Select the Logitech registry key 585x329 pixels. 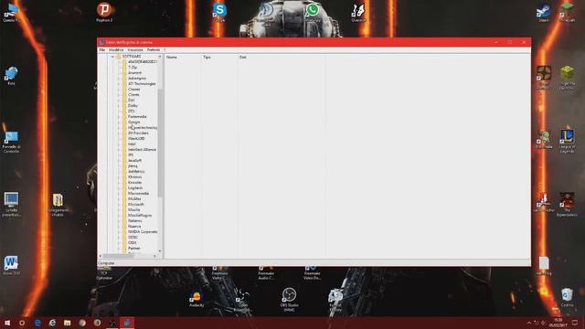[135, 188]
